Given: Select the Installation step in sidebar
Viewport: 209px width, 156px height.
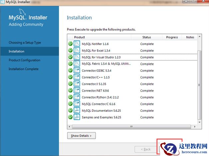Looking at the screenshot, I should click(x=30, y=51).
